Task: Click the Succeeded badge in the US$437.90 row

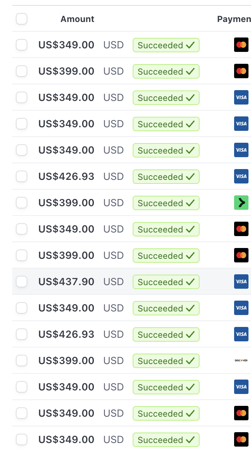Action: tap(166, 282)
